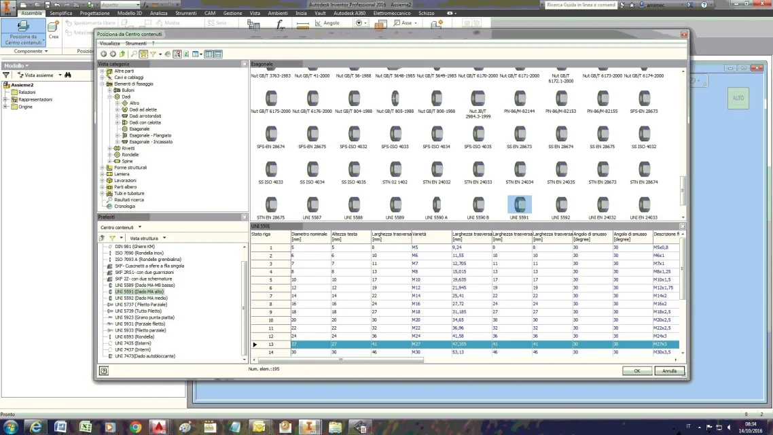Click the OK button

(637, 371)
